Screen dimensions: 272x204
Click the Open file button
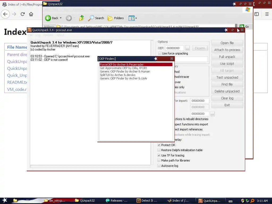click(x=227, y=43)
